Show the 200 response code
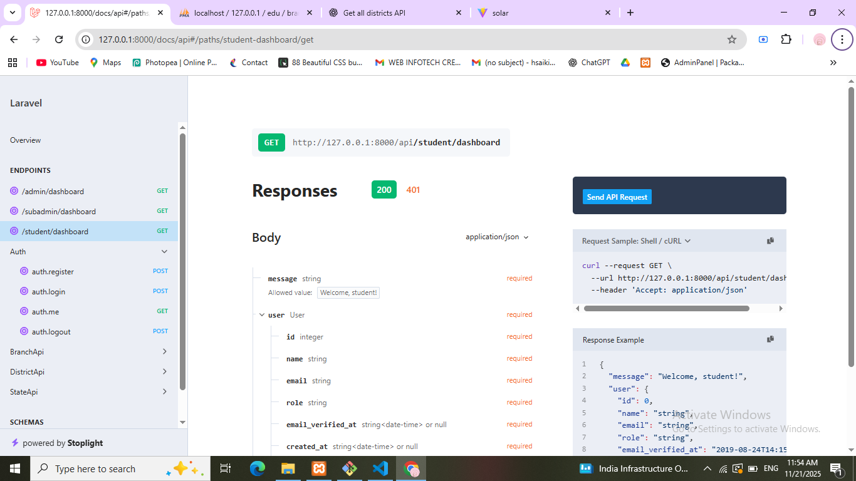The image size is (856, 481). click(x=384, y=190)
